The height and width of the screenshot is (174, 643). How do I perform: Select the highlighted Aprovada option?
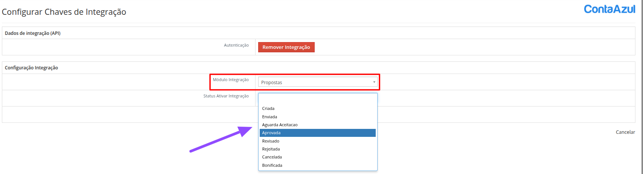(x=271, y=133)
